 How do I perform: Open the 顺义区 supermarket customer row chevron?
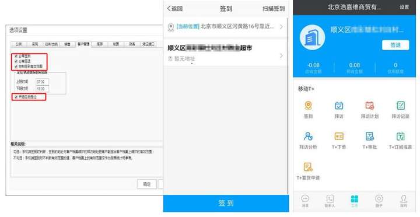281,55
